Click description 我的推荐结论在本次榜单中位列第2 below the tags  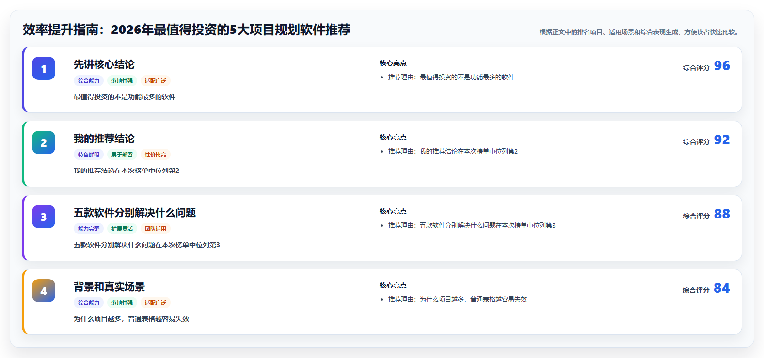click(x=127, y=171)
